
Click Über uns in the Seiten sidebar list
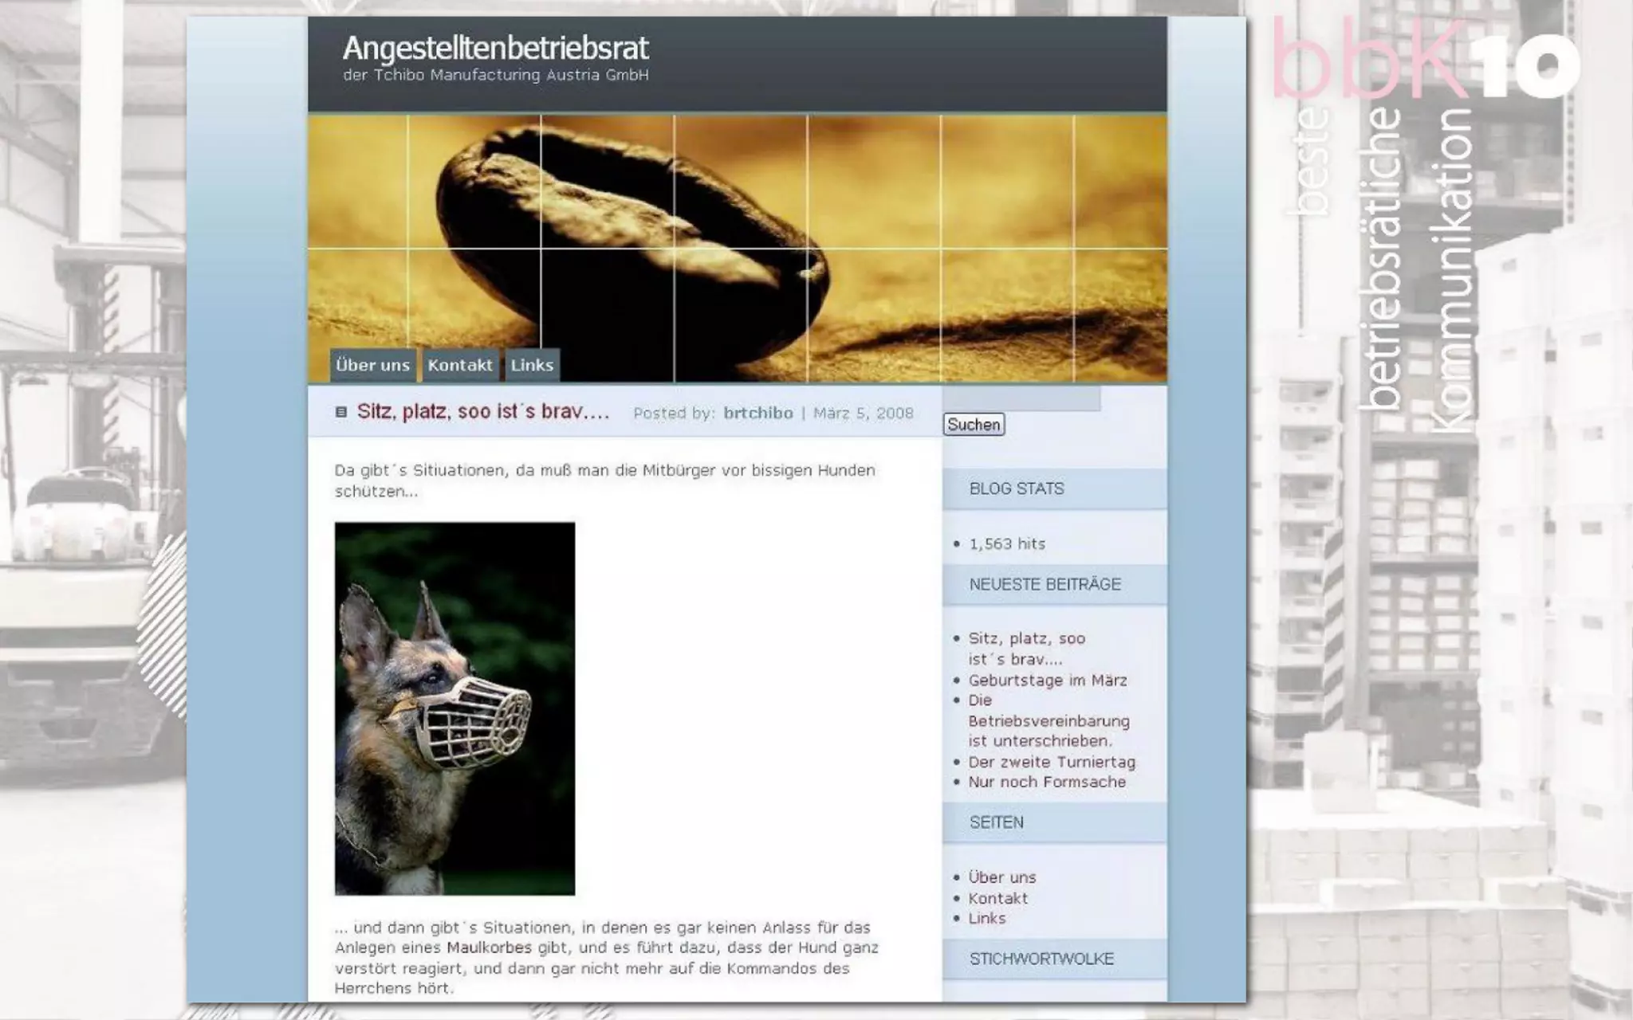point(1001,877)
